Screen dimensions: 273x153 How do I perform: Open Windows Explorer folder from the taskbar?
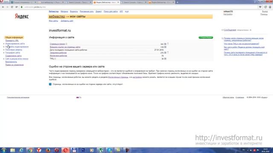click(x=12, y=150)
